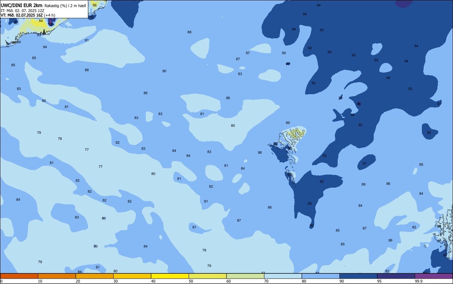Click the '50' legend tick label
453x284 pixels.
[x=191, y=281]
